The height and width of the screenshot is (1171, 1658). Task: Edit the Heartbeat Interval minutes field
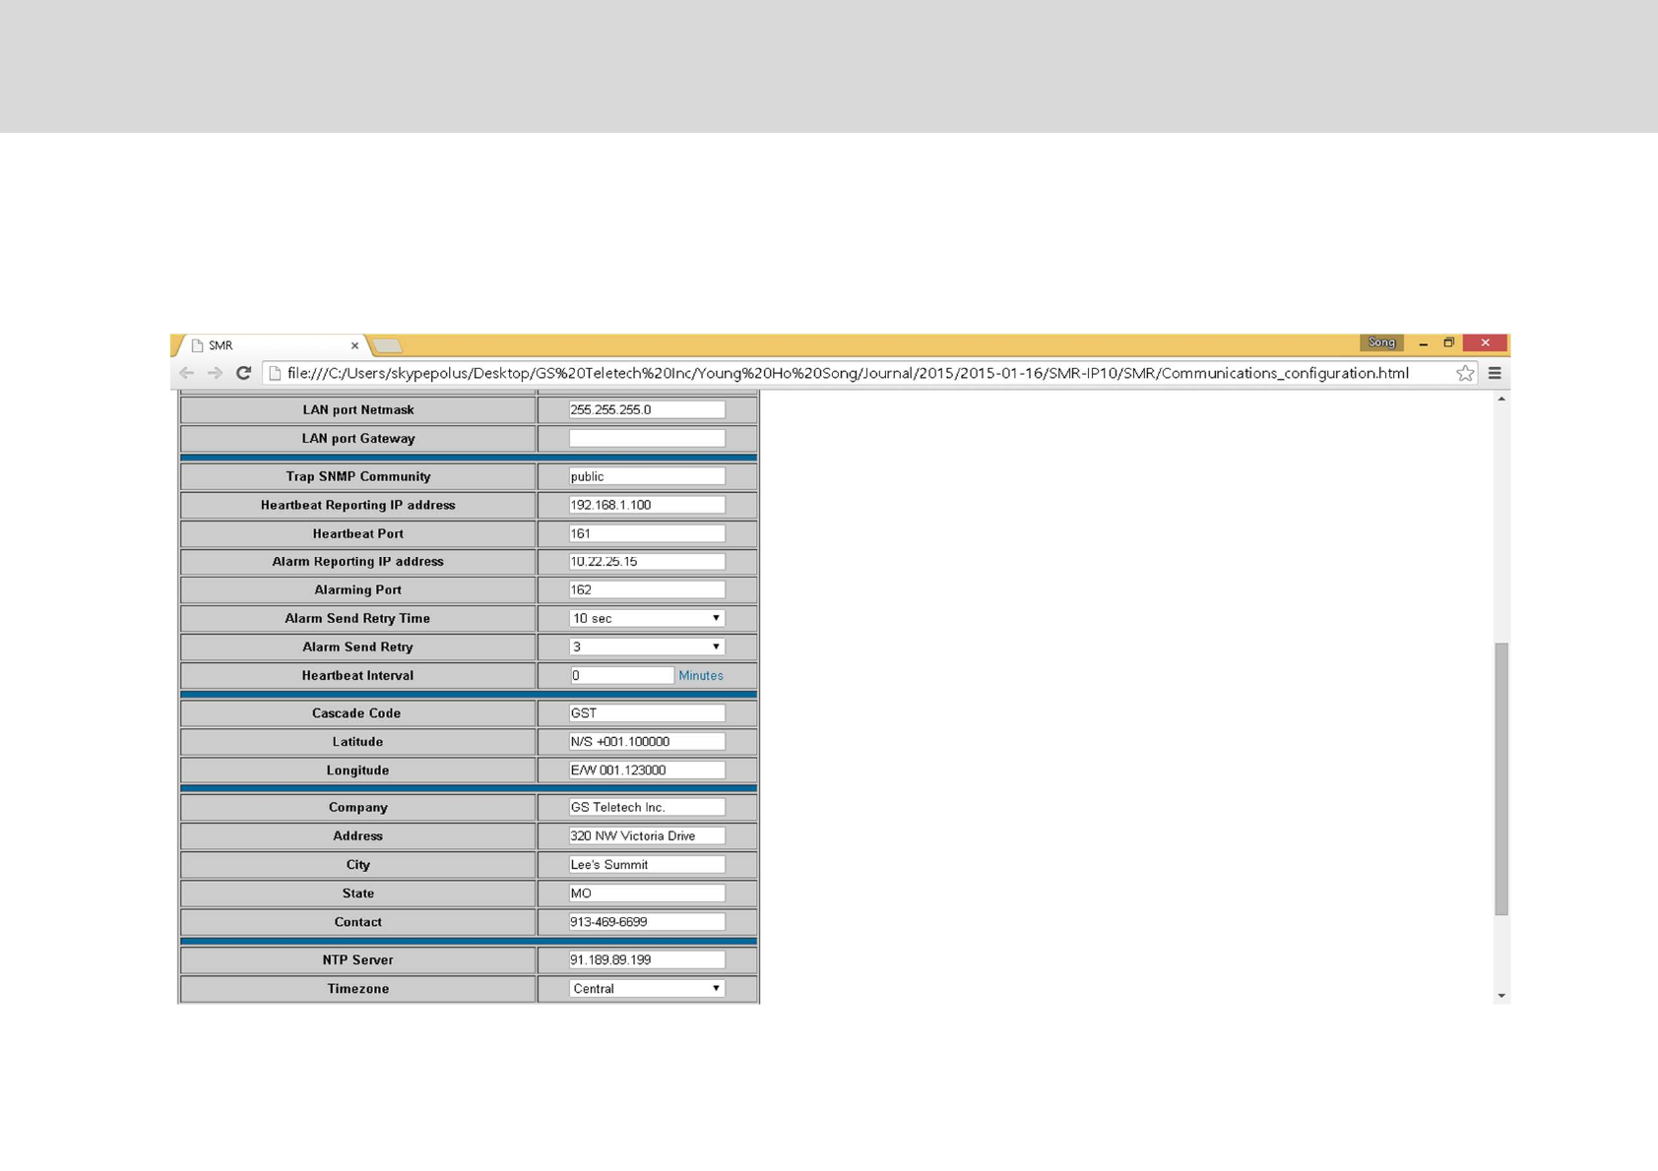621,675
